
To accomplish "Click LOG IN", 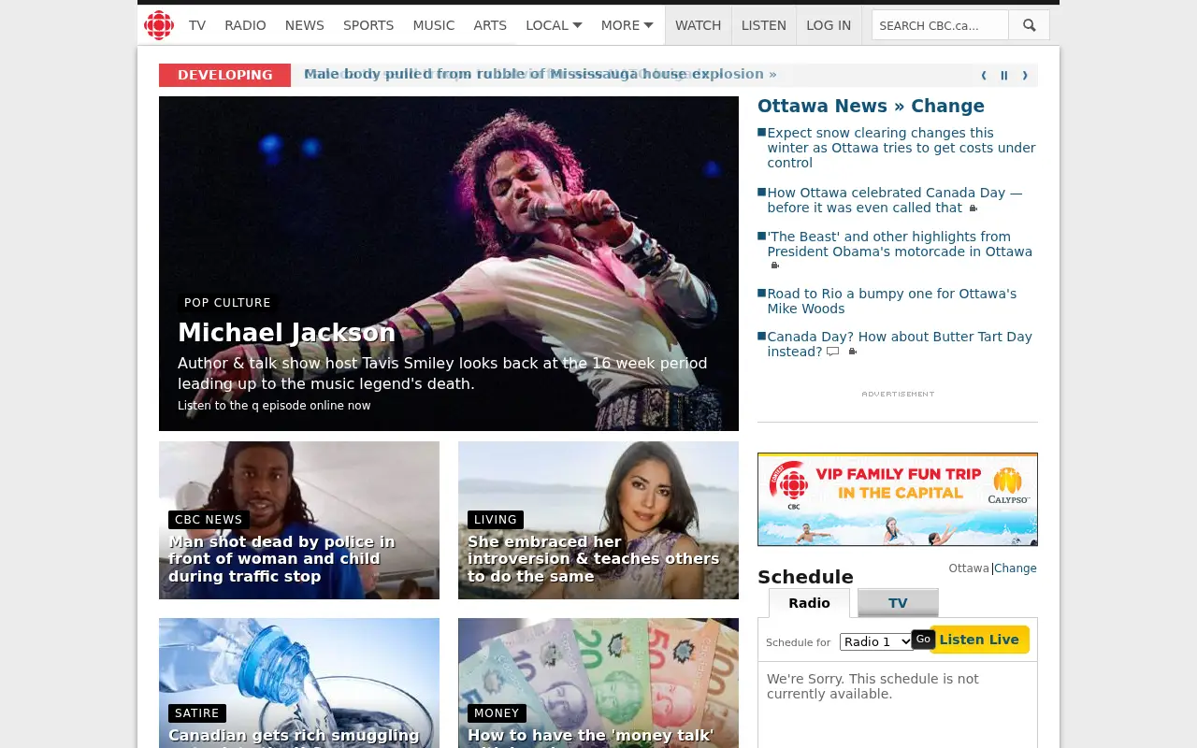I will click(x=829, y=25).
